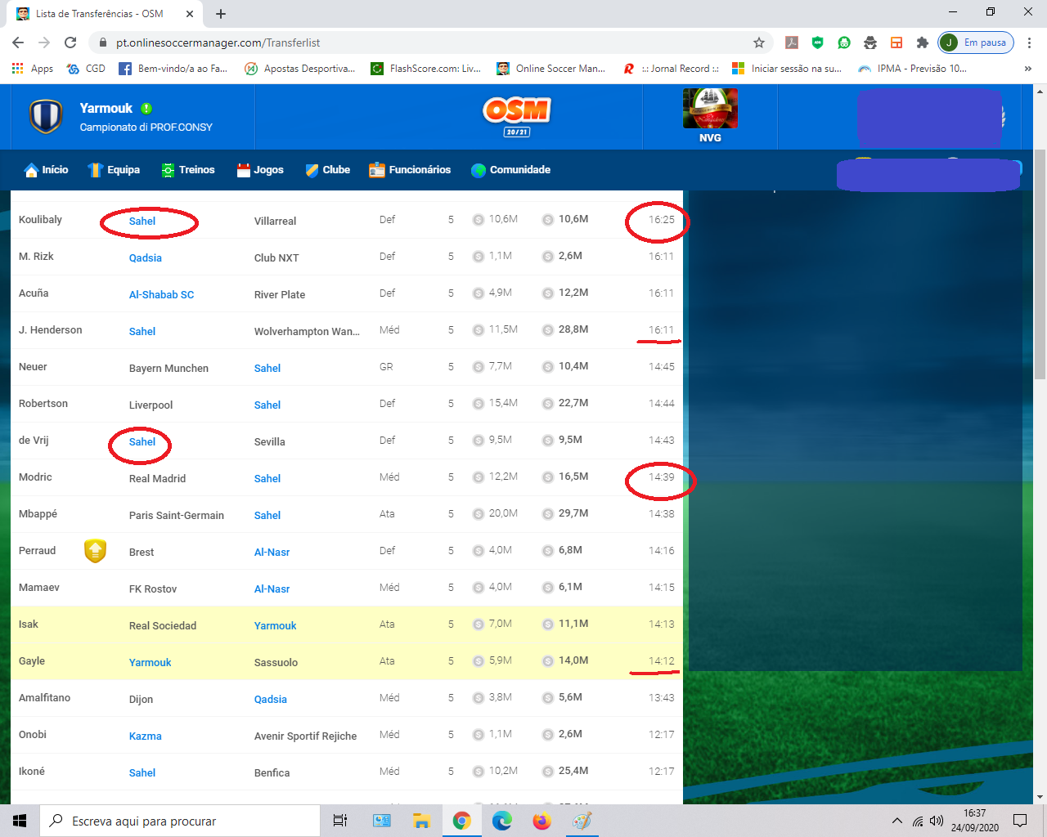The height and width of the screenshot is (837, 1047).
Task: Open the Windows Start menu
Action: pos(20,821)
